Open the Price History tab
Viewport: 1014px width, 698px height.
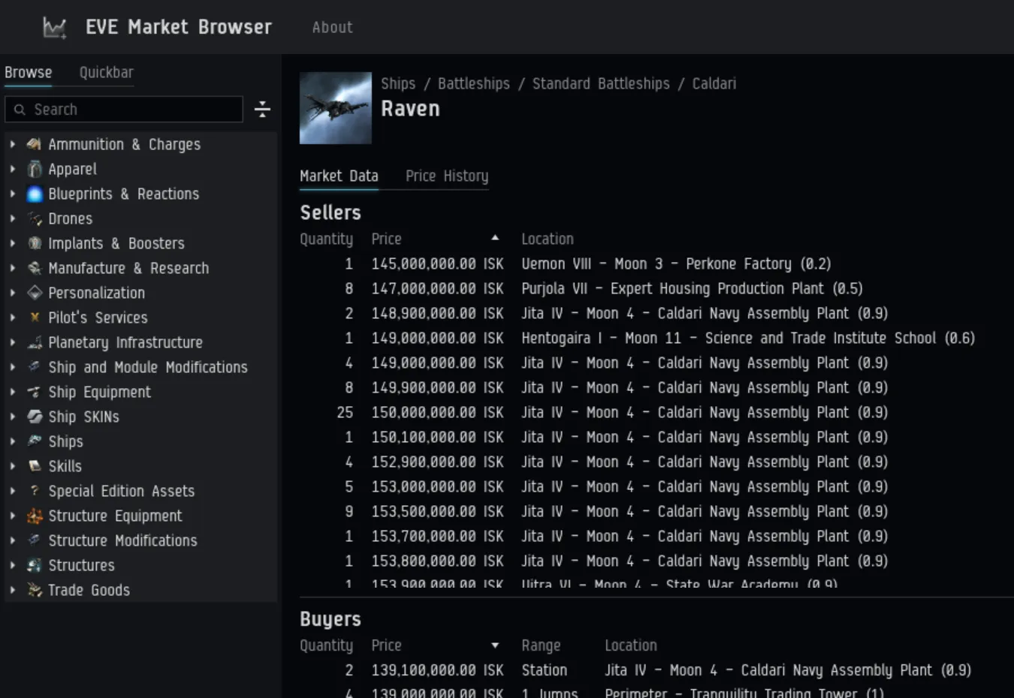447,176
